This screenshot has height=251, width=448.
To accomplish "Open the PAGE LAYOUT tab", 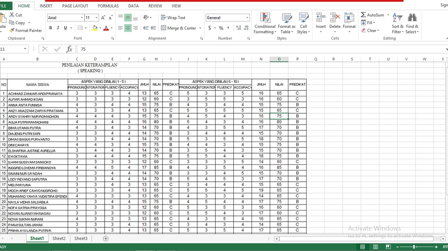I will (x=75, y=6).
